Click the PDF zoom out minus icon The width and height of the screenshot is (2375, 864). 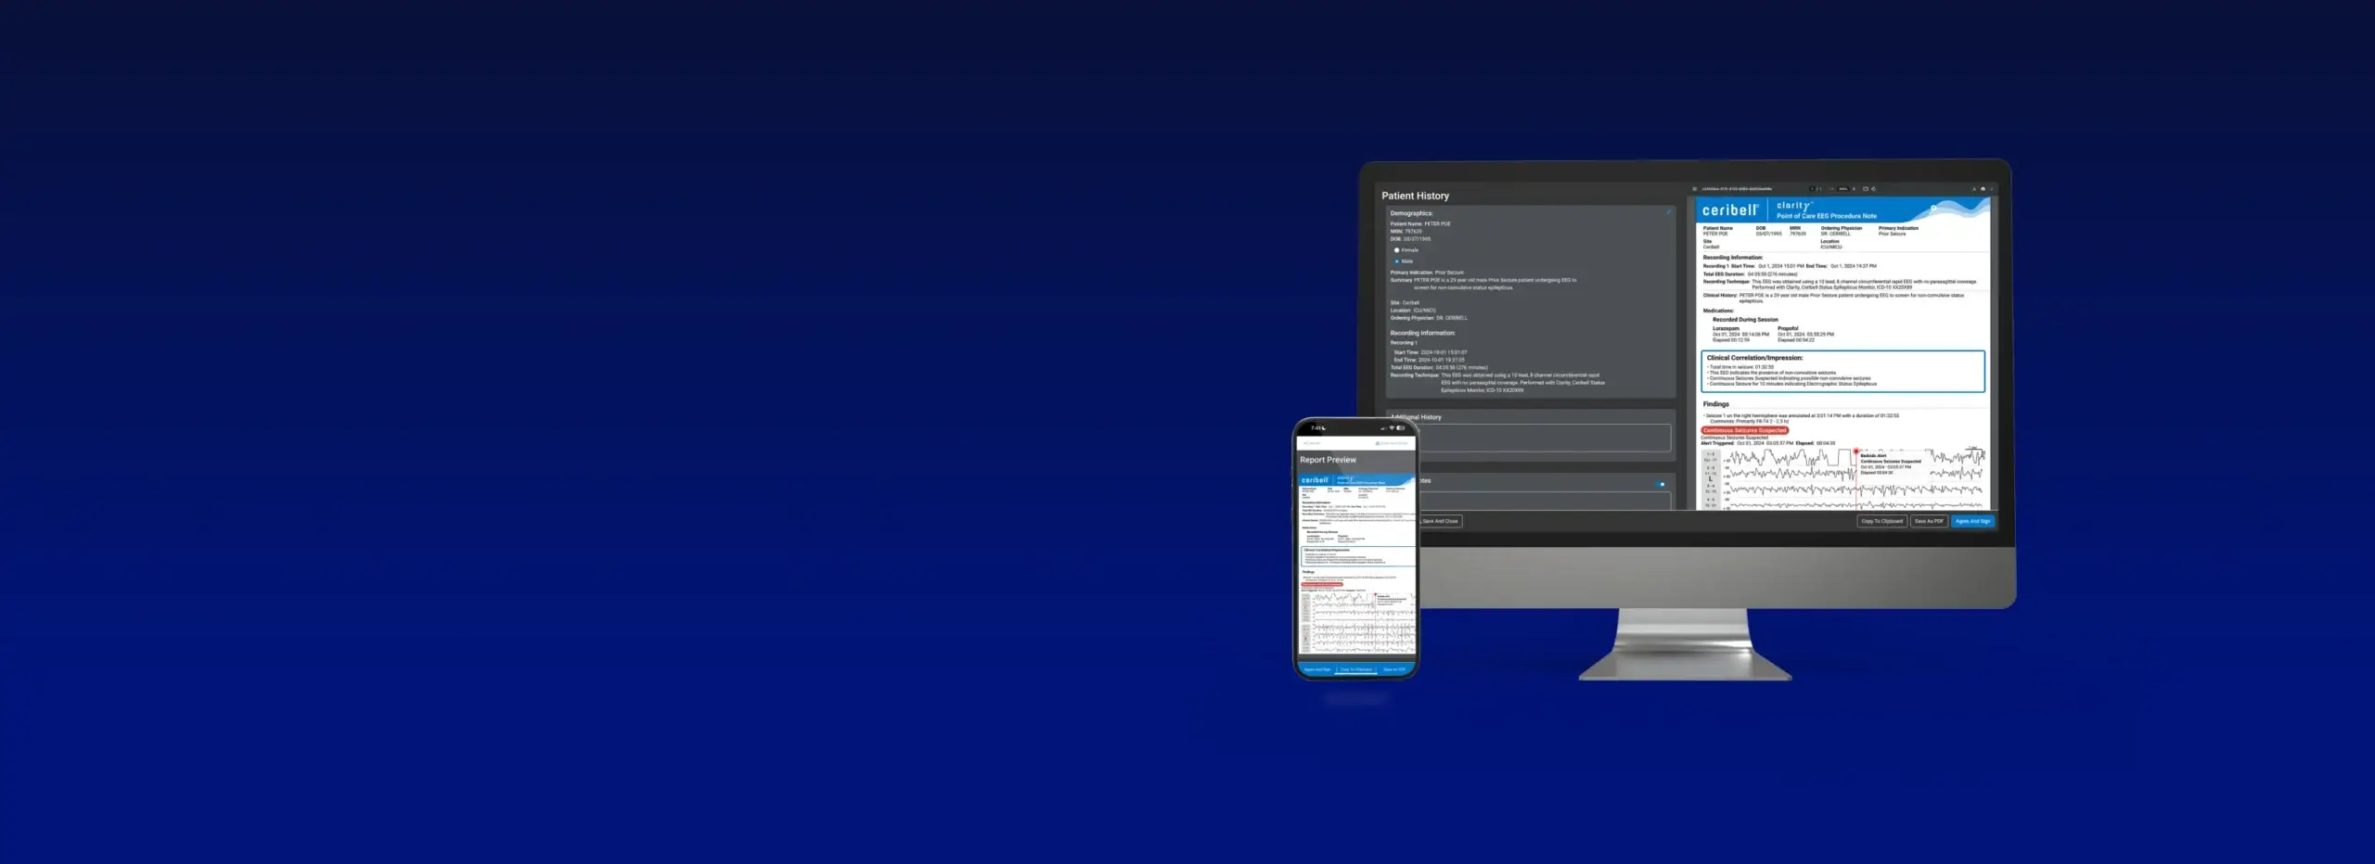(1831, 189)
